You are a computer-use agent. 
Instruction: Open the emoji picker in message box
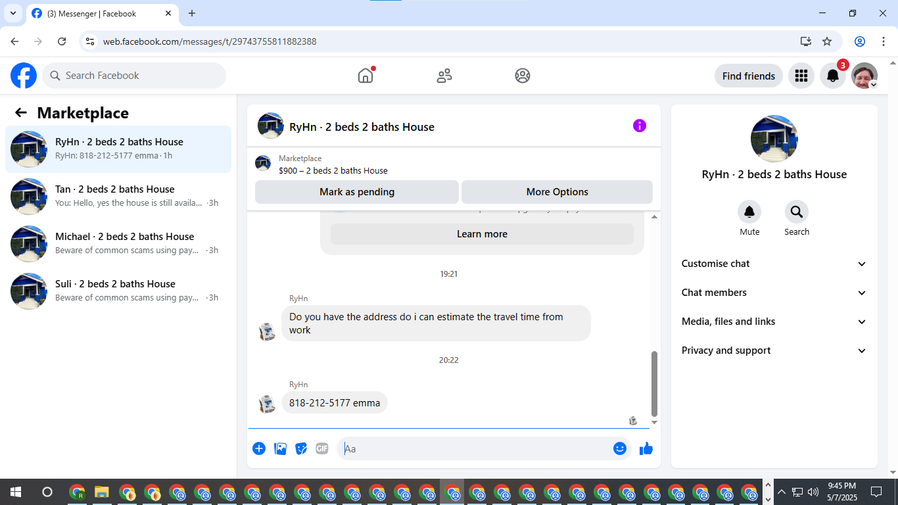pos(620,448)
